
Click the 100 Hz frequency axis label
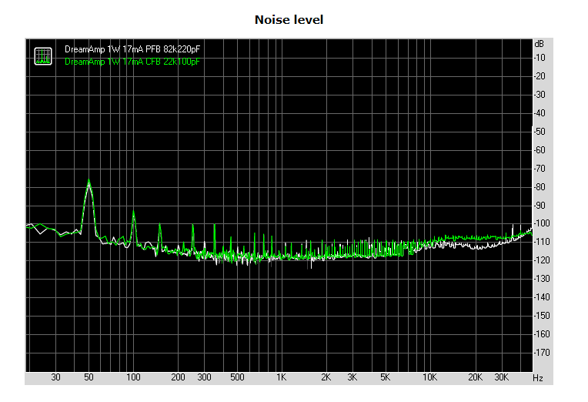tap(133, 377)
